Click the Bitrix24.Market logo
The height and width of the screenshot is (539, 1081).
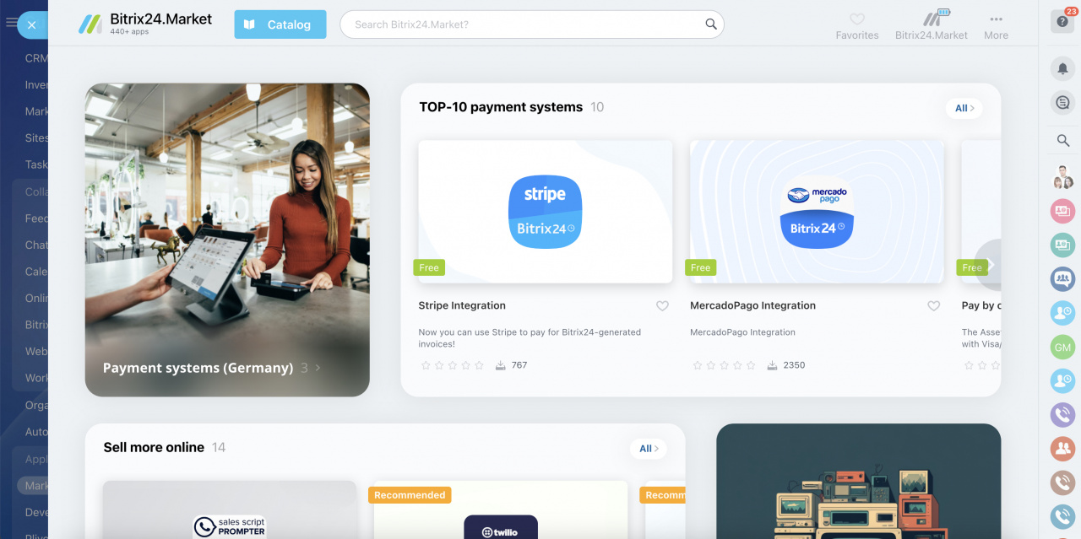[x=145, y=24]
